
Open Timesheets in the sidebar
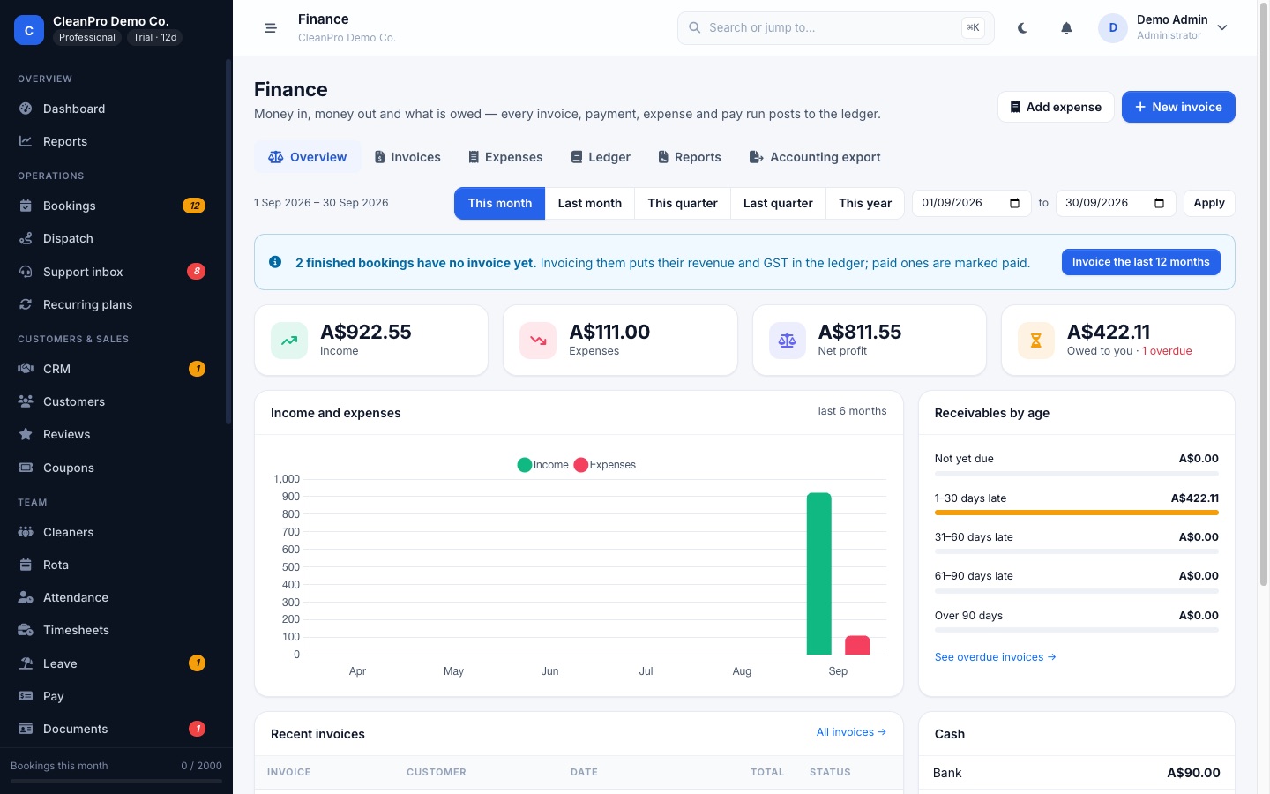pos(113,630)
